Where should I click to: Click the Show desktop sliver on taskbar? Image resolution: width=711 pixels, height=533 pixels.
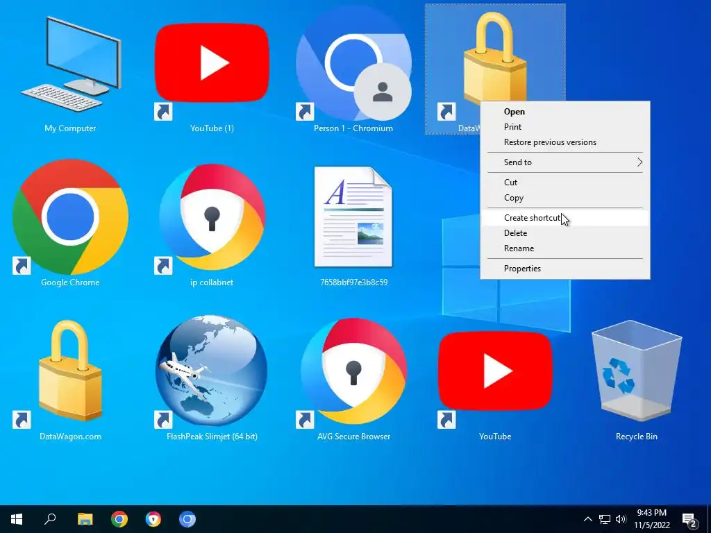(709, 519)
